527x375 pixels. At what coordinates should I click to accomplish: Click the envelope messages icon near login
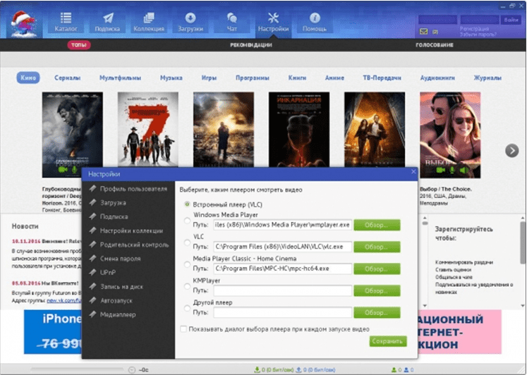click(424, 32)
